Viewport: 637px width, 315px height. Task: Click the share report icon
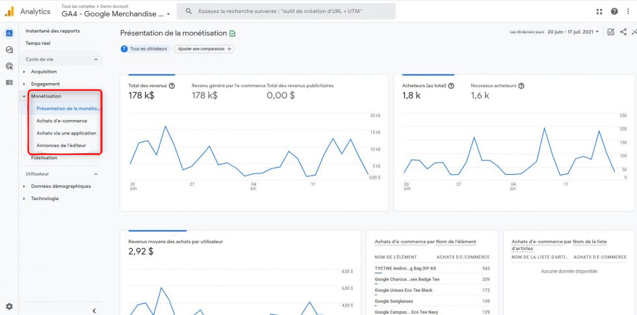pyautogui.click(x=623, y=32)
